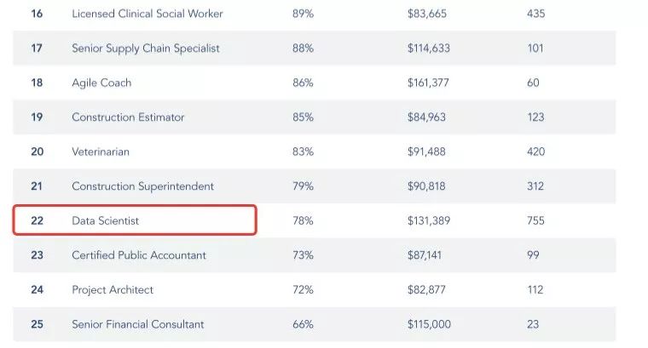
Task: Click the $82,877 Project Architect salary
Action: click(x=426, y=290)
